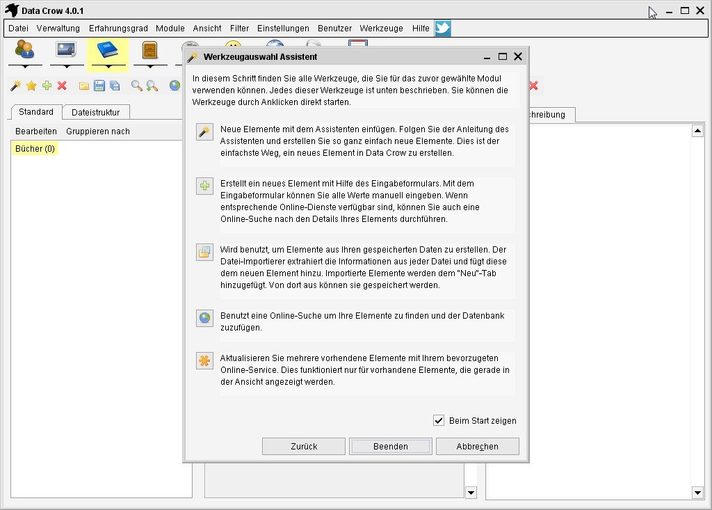
Task: Click the Zurück button
Action: point(303,446)
